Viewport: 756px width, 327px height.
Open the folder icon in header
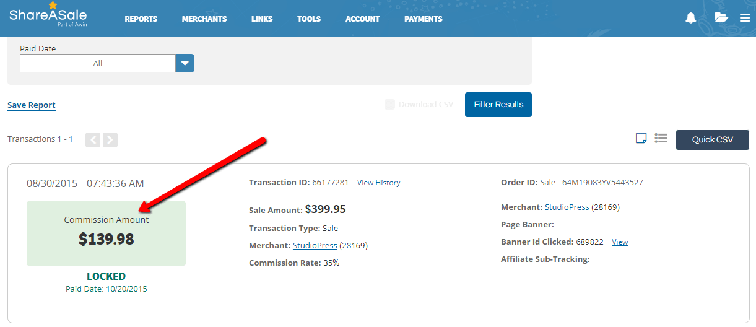[721, 17]
